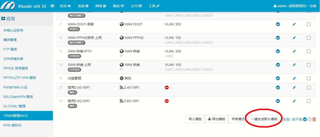
Task: Toggle enabled status of WAN-DHCP-语音 row
Action: tap(278, 24)
